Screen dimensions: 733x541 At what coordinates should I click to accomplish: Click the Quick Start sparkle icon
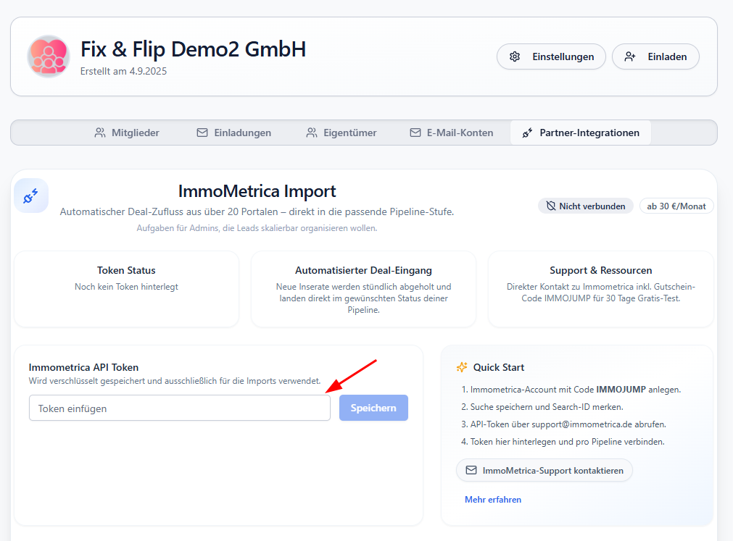tap(462, 367)
